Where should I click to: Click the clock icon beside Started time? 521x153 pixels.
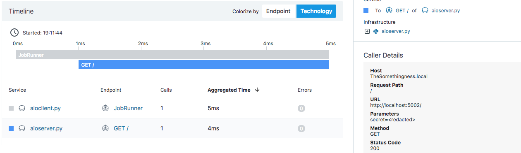coord(14,32)
